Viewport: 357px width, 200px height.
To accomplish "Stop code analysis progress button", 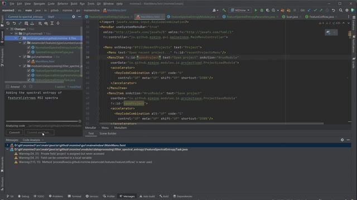I will pos(80,121).
